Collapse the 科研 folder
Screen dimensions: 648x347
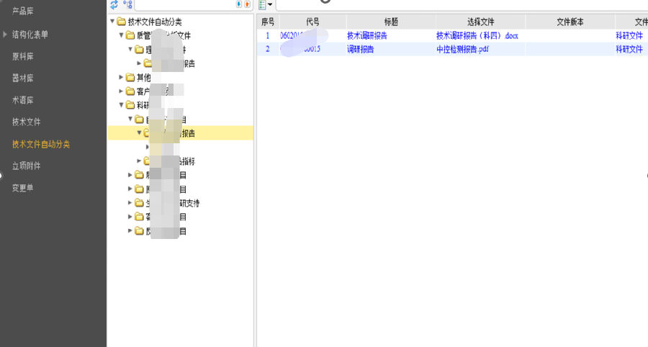point(122,105)
